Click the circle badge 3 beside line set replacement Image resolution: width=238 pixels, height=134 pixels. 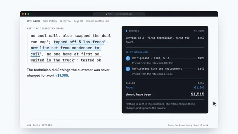point(128,69)
